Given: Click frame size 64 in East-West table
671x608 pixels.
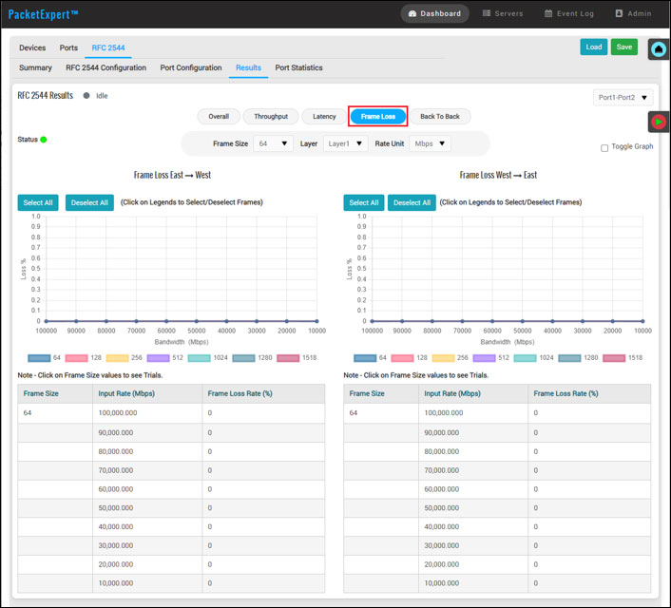Looking at the screenshot, I should pos(28,413).
